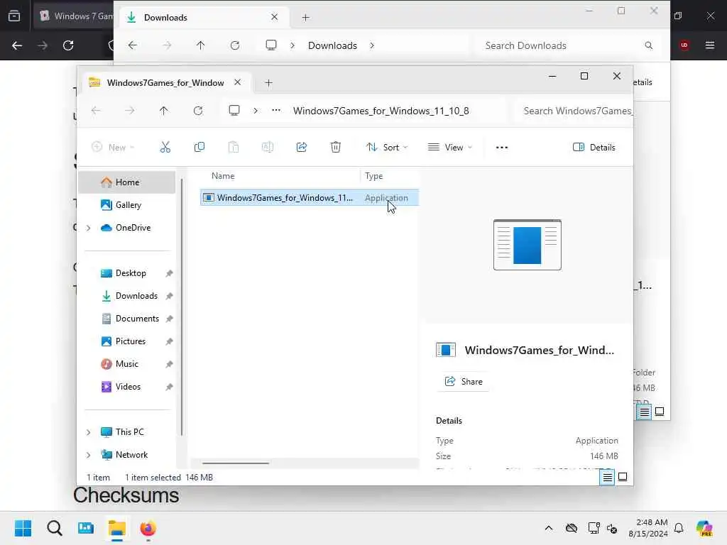Sort files by the Name column header

[222, 176]
